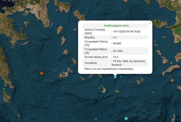The width and height of the screenshot is (181, 122).
Task: Click the focal depth value 14.4
Action: [116, 57]
